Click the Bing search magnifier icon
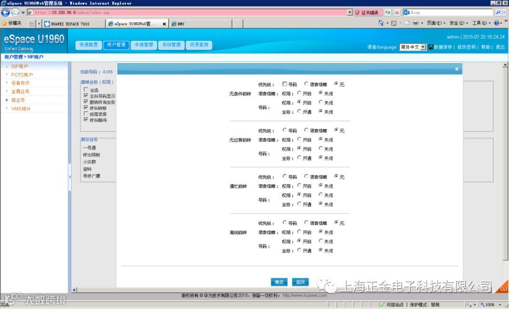The width and height of the screenshot is (509, 309). 498,13
